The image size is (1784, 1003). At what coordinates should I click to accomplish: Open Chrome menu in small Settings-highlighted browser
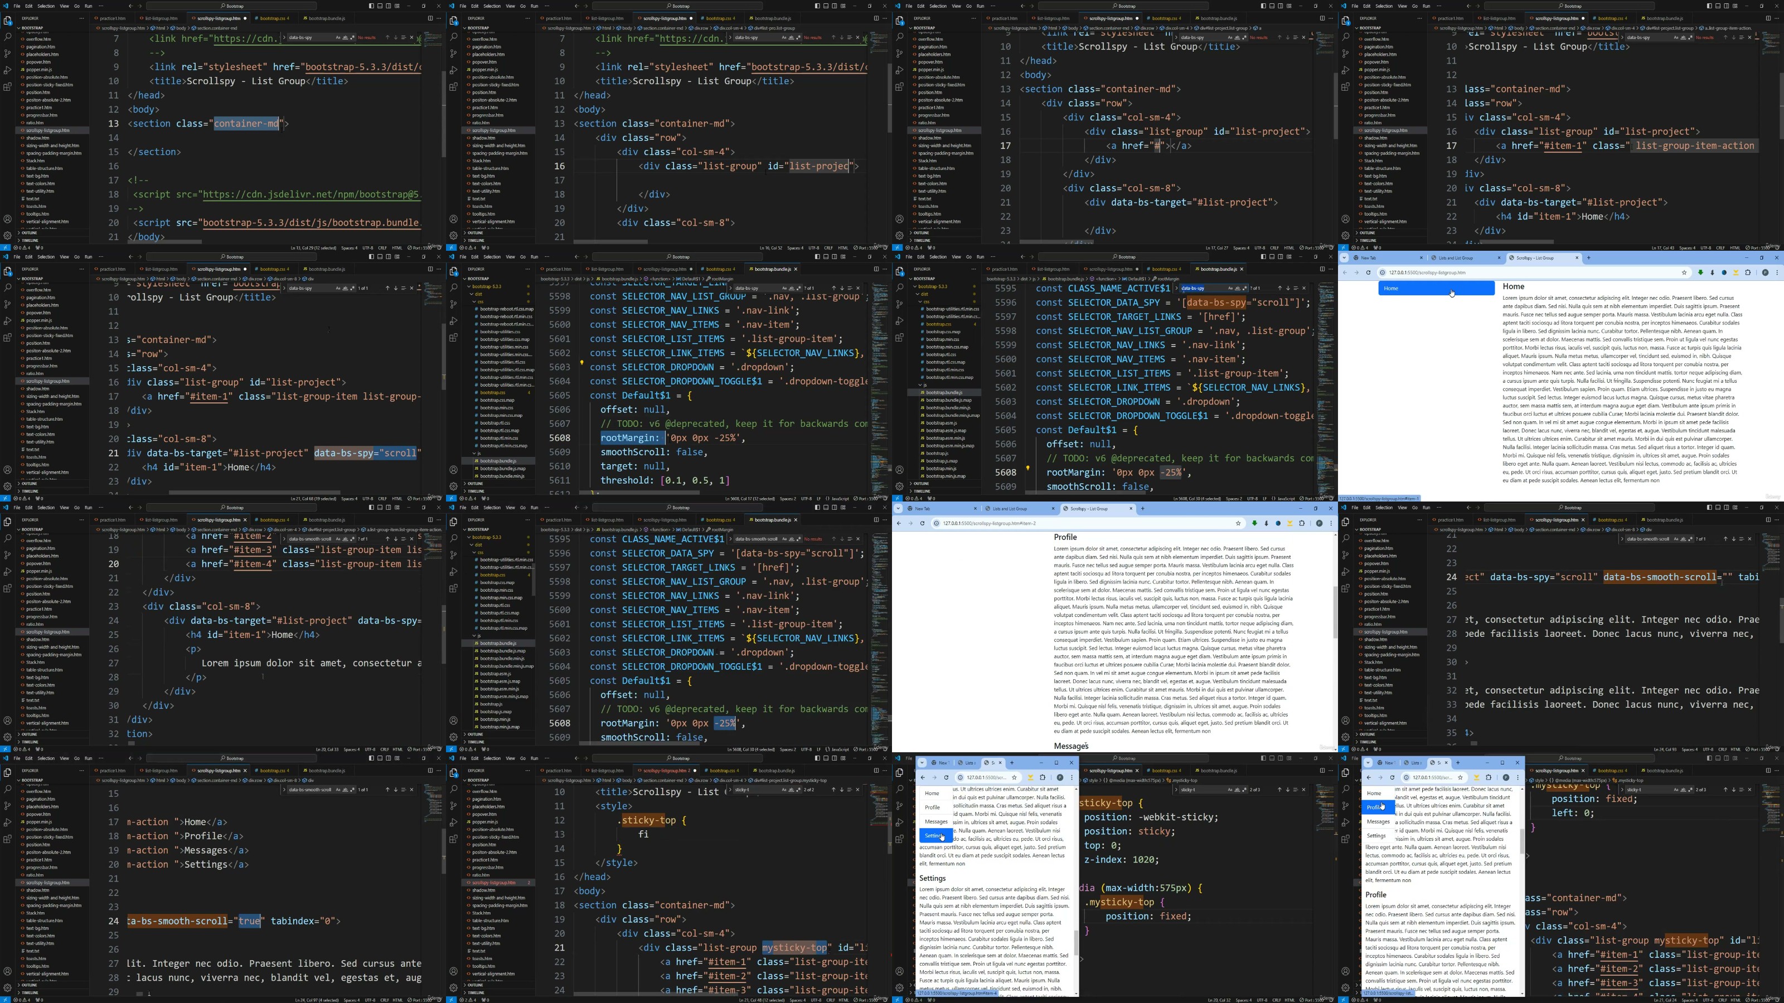click(1072, 777)
